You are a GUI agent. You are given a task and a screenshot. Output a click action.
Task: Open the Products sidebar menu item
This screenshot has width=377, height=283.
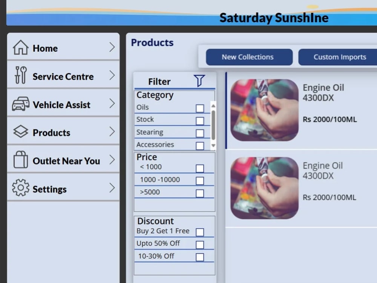pos(63,131)
